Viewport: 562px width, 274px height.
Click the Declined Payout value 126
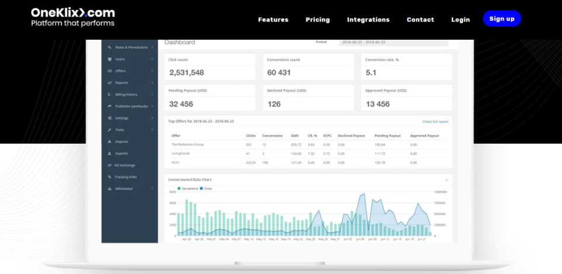click(x=274, y=104)
